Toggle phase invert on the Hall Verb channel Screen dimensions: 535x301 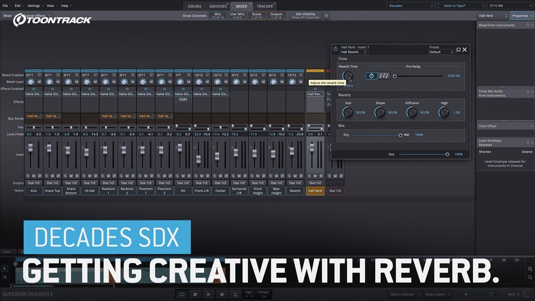321,176
